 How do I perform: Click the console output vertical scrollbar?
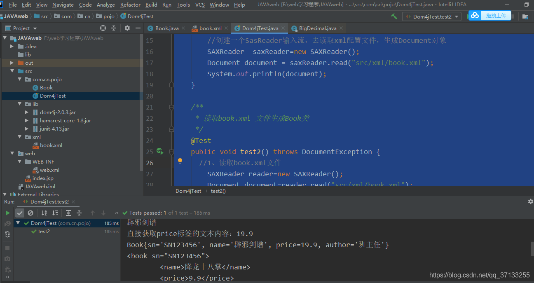532,249
